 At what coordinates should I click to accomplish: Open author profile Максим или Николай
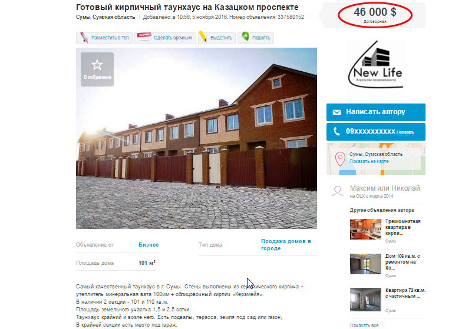click(385, 188)
